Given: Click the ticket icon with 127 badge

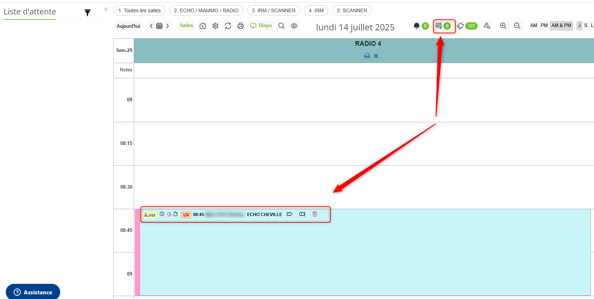Looking at the screenshot, I should click(461, 26).
